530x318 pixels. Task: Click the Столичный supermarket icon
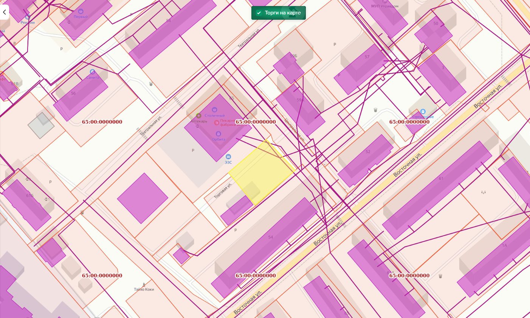(x=214, y=110)
